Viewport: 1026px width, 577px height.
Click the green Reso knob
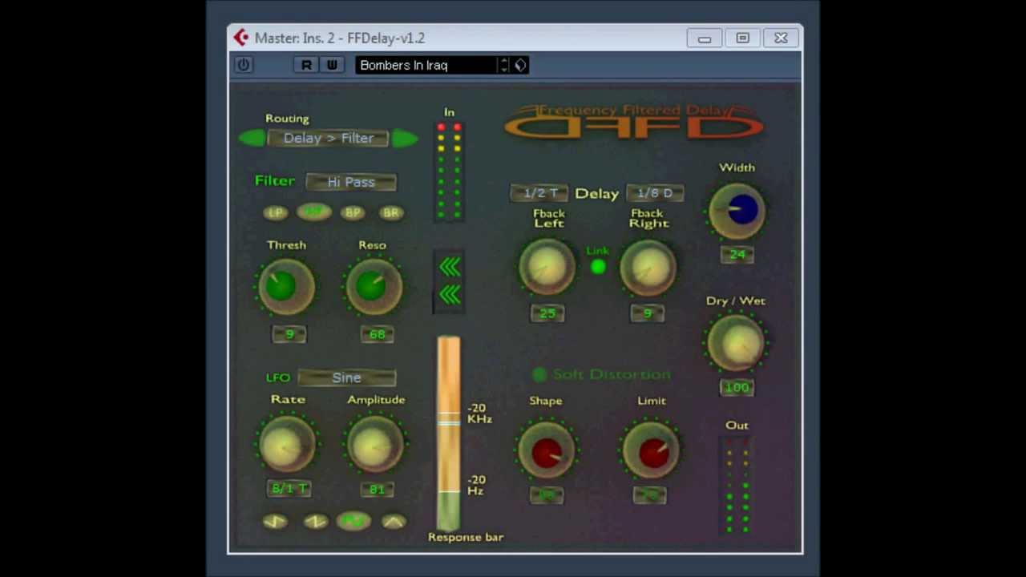[x=373, y=286]
